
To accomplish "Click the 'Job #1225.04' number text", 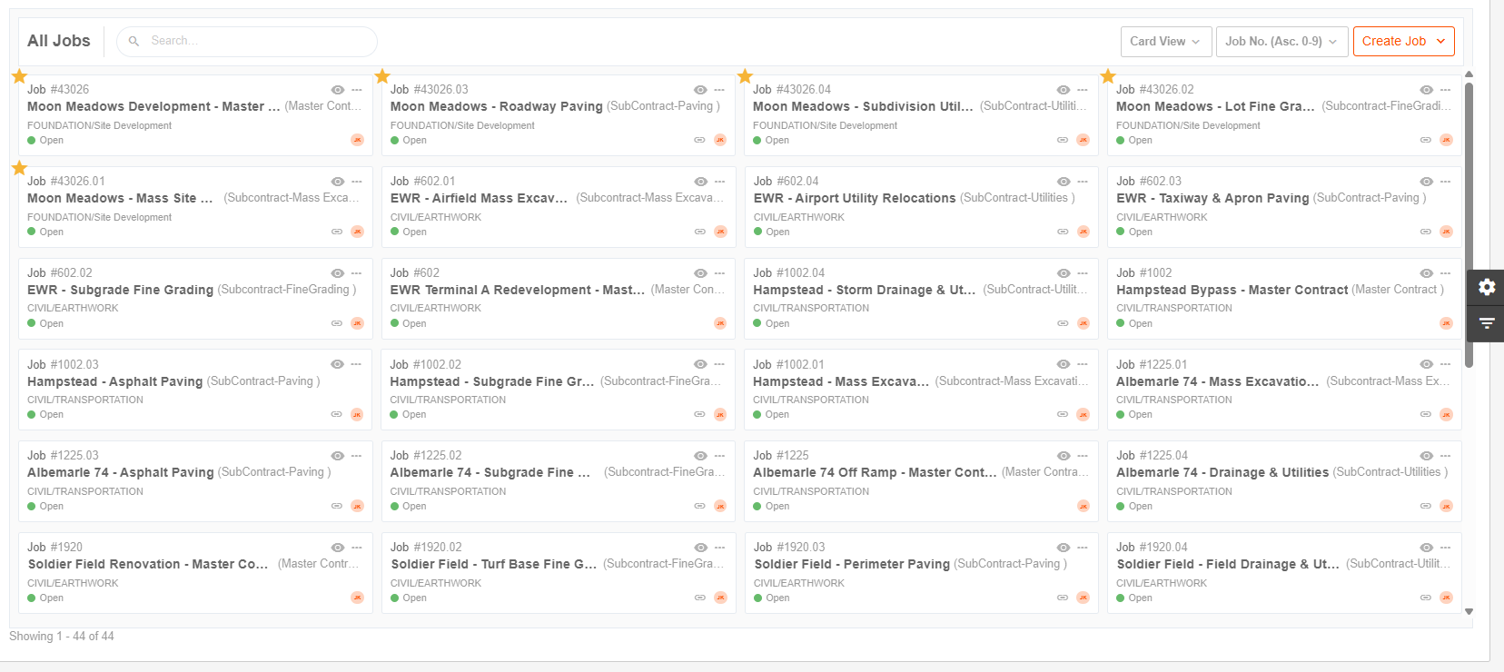I will click(1152, 456).
